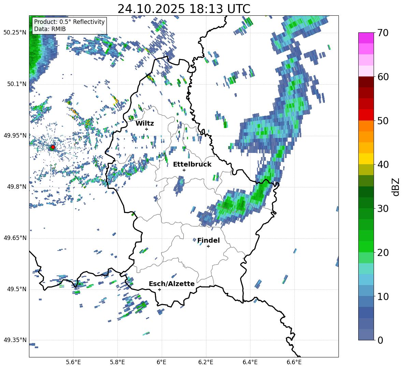This screenshot has width=404, height=369.
Task: Click the Findel station cross marker
Action: [x=208, y=246]
